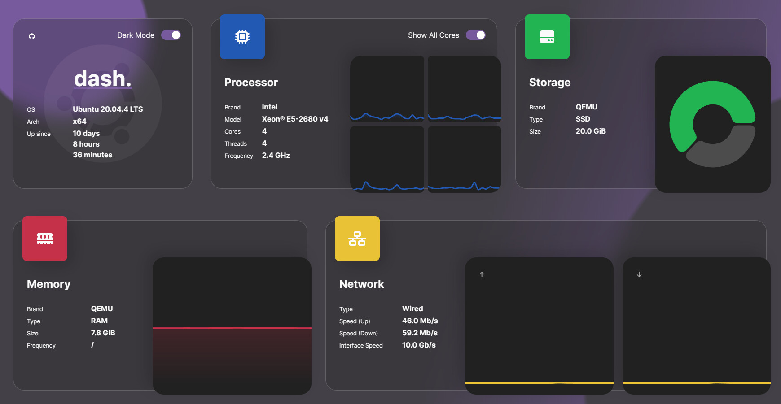
Task: Select the '7.8 GiB' memory size value
Action: (103, 333)
